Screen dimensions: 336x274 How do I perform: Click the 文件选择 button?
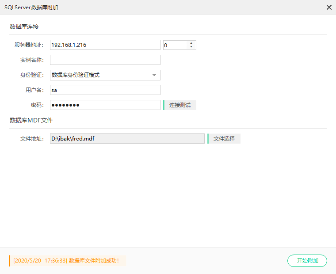click(224, 139)
